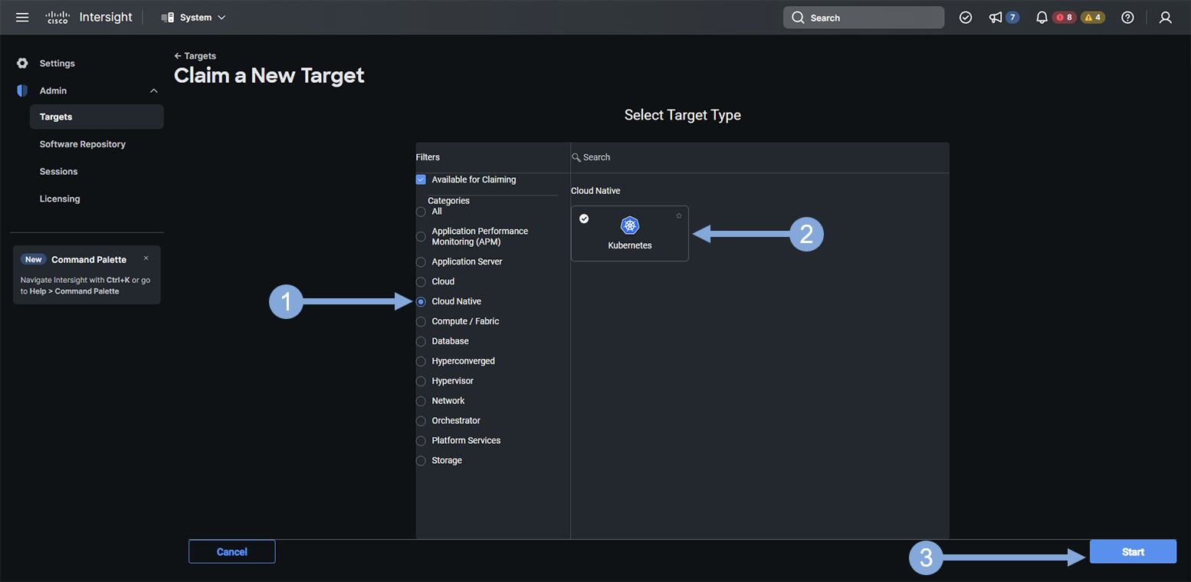
Task: View the 8 critical alarms badge
Action: (1065, 18)
